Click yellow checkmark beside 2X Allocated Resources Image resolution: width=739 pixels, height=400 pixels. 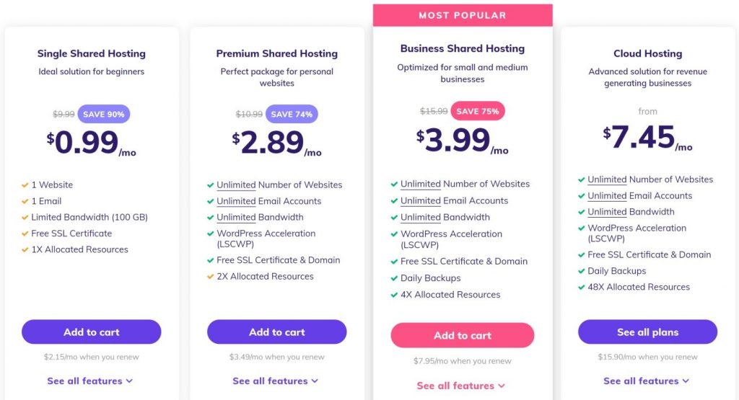coord(211,277)
